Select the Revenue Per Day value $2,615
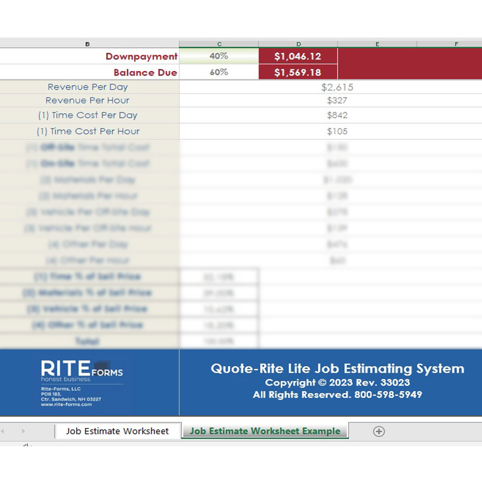Viewport: 482px width, 482px height. click(x=339, y=87)
